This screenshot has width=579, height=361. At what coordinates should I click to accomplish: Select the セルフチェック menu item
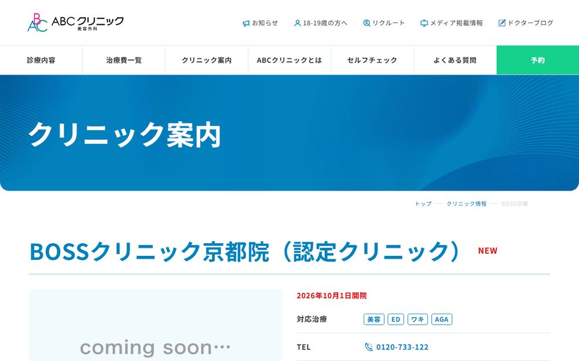(372, 60)
